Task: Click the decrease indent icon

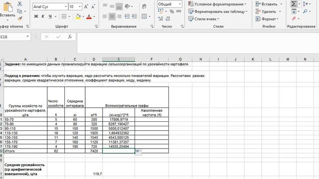Action: pos(127,16)
